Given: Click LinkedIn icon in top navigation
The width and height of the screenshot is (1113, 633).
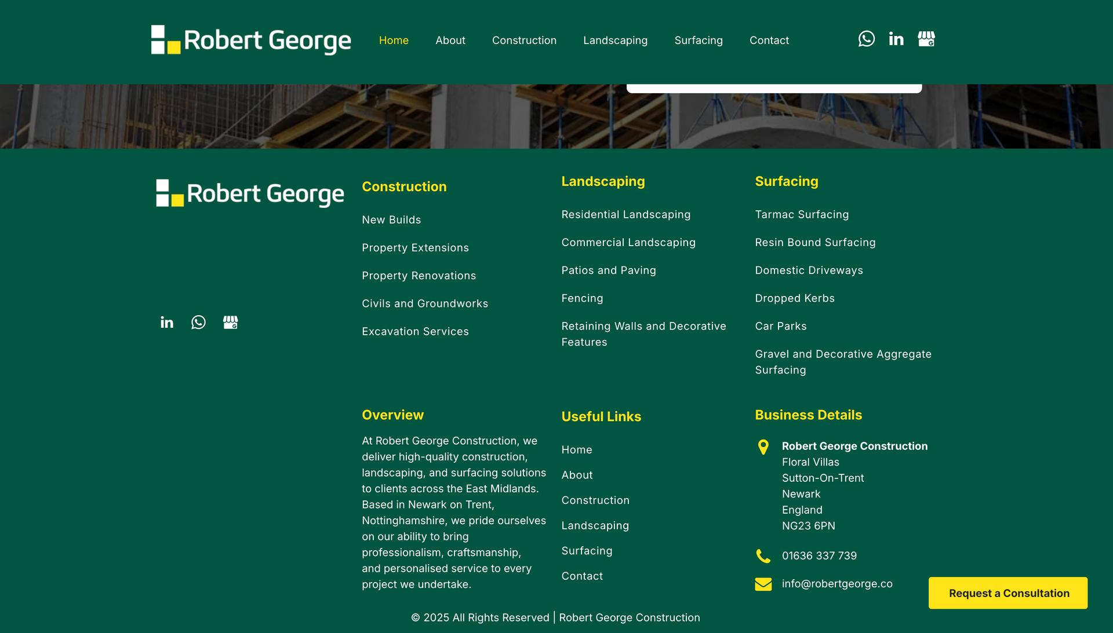Looking at the screenshot, I should (896, 39).
